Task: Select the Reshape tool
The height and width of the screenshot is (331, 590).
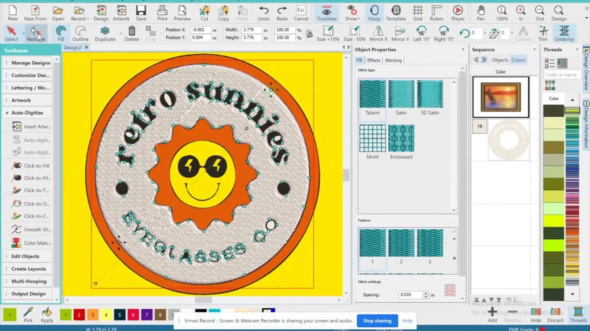Action: tap(36, 33)
